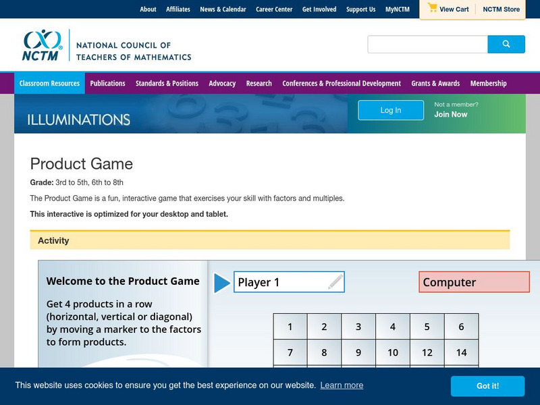Open MyNCTM in top bar

click(398, 9)
